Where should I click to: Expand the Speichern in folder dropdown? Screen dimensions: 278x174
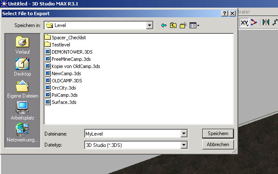149,26
